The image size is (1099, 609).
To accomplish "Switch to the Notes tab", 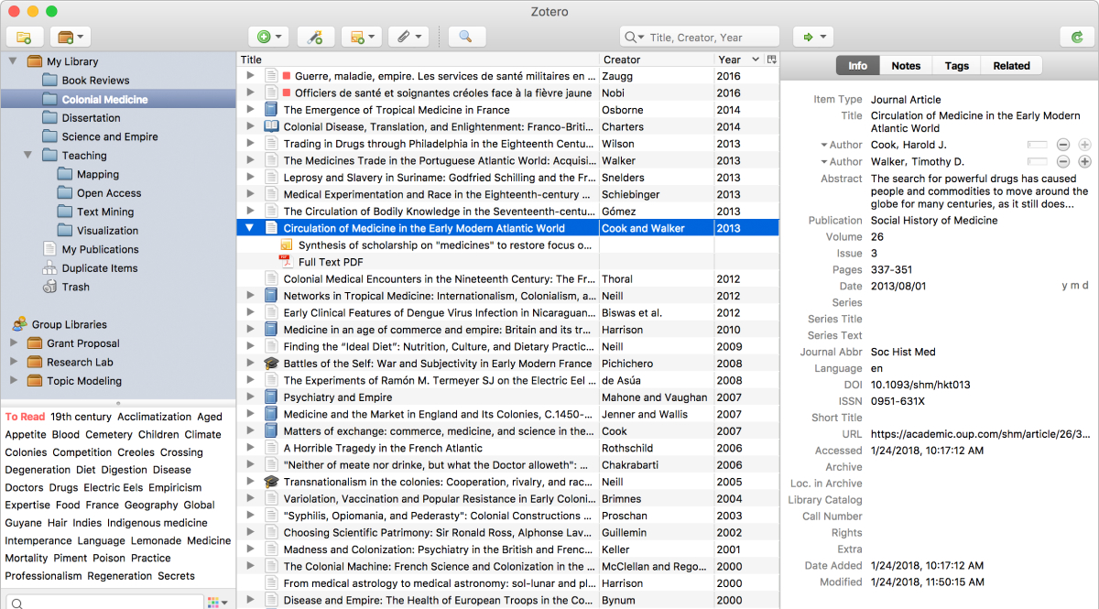I will (x=906, y=66).
